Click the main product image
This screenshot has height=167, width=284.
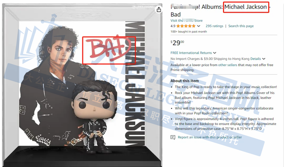(82, 85)
